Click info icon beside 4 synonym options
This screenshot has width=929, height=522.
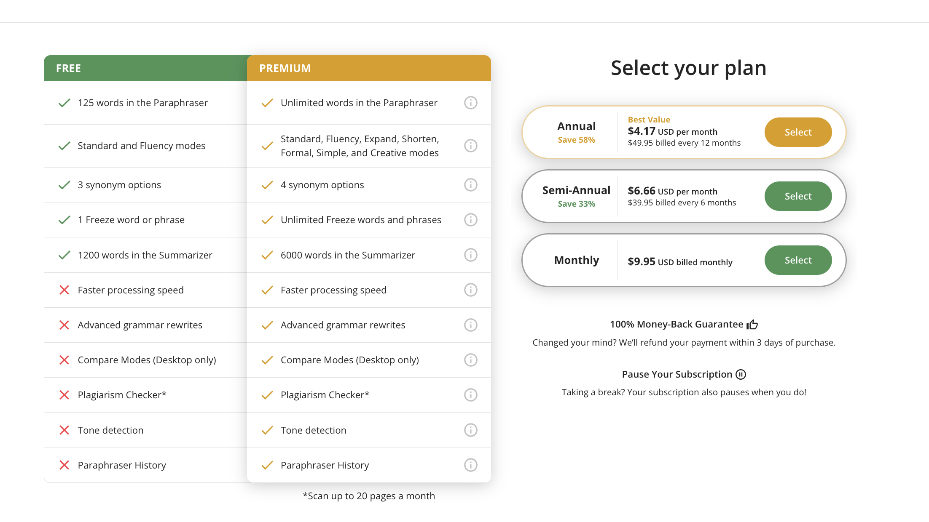(470, 185)
